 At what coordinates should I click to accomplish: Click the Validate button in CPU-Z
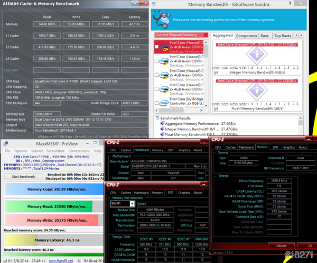(282, 246)
